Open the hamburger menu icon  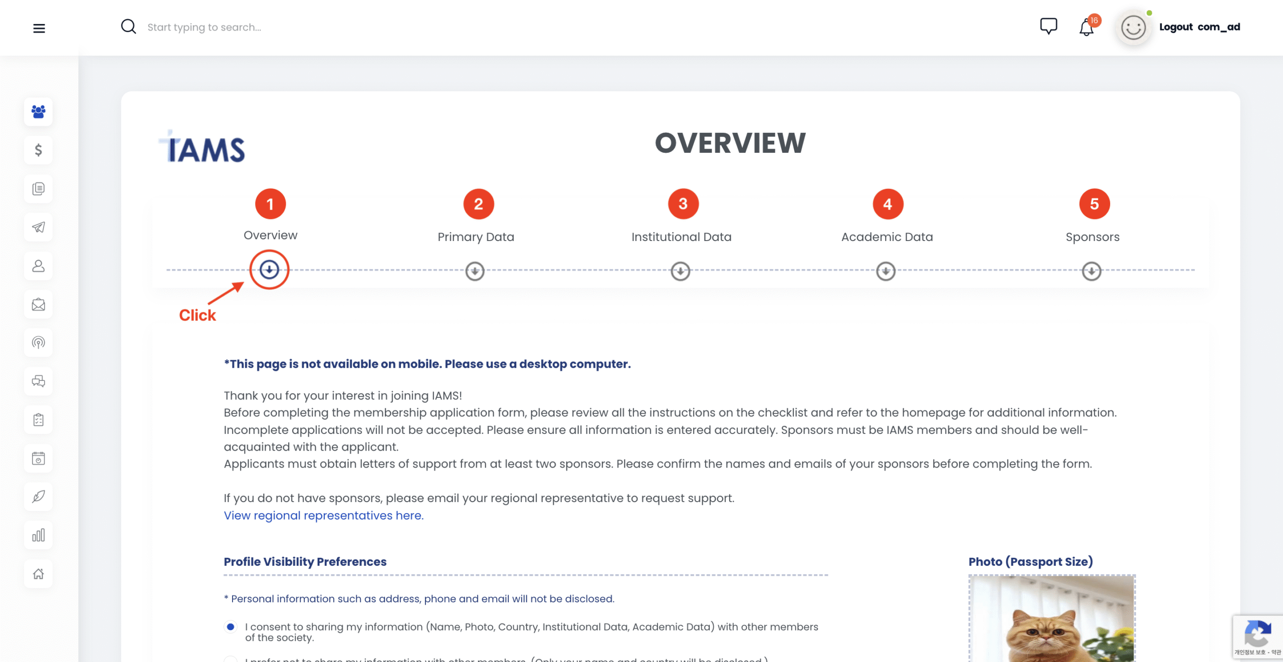click(39, 28)
